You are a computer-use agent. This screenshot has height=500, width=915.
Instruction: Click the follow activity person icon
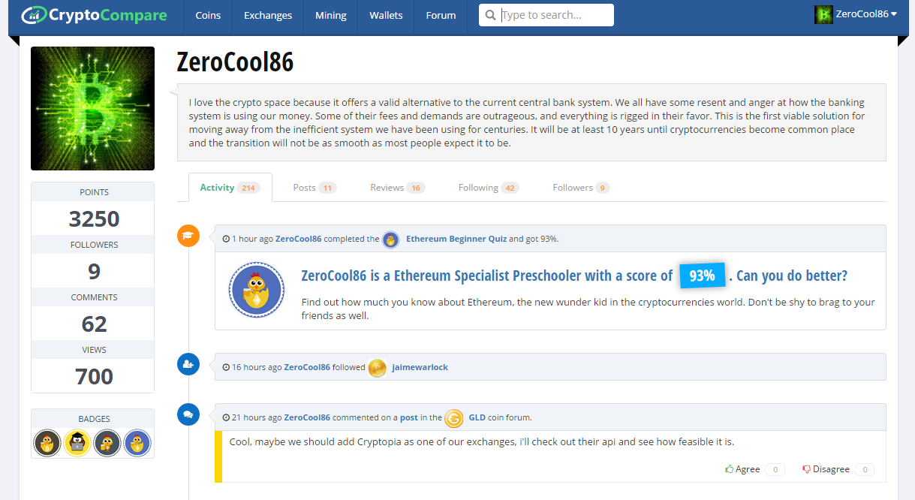click(188, 364)
